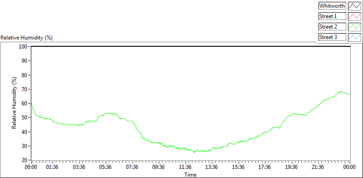Viewport: 363px width, 178px height.
Task: Click the 15:36 time axis label
Action: 238,167
